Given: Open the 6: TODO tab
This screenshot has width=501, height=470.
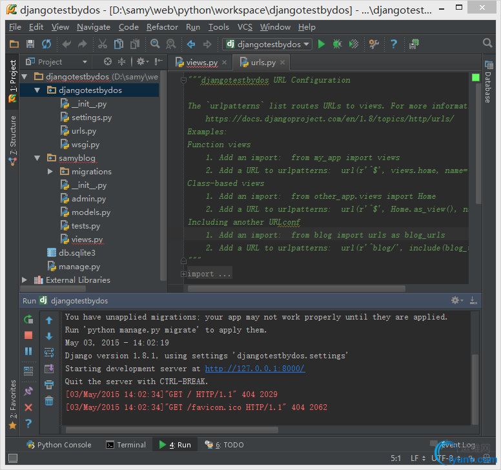Looking at the screenshot, I should 224,445.
